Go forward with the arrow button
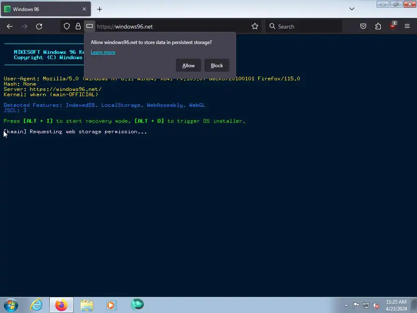 click(24, 26)
